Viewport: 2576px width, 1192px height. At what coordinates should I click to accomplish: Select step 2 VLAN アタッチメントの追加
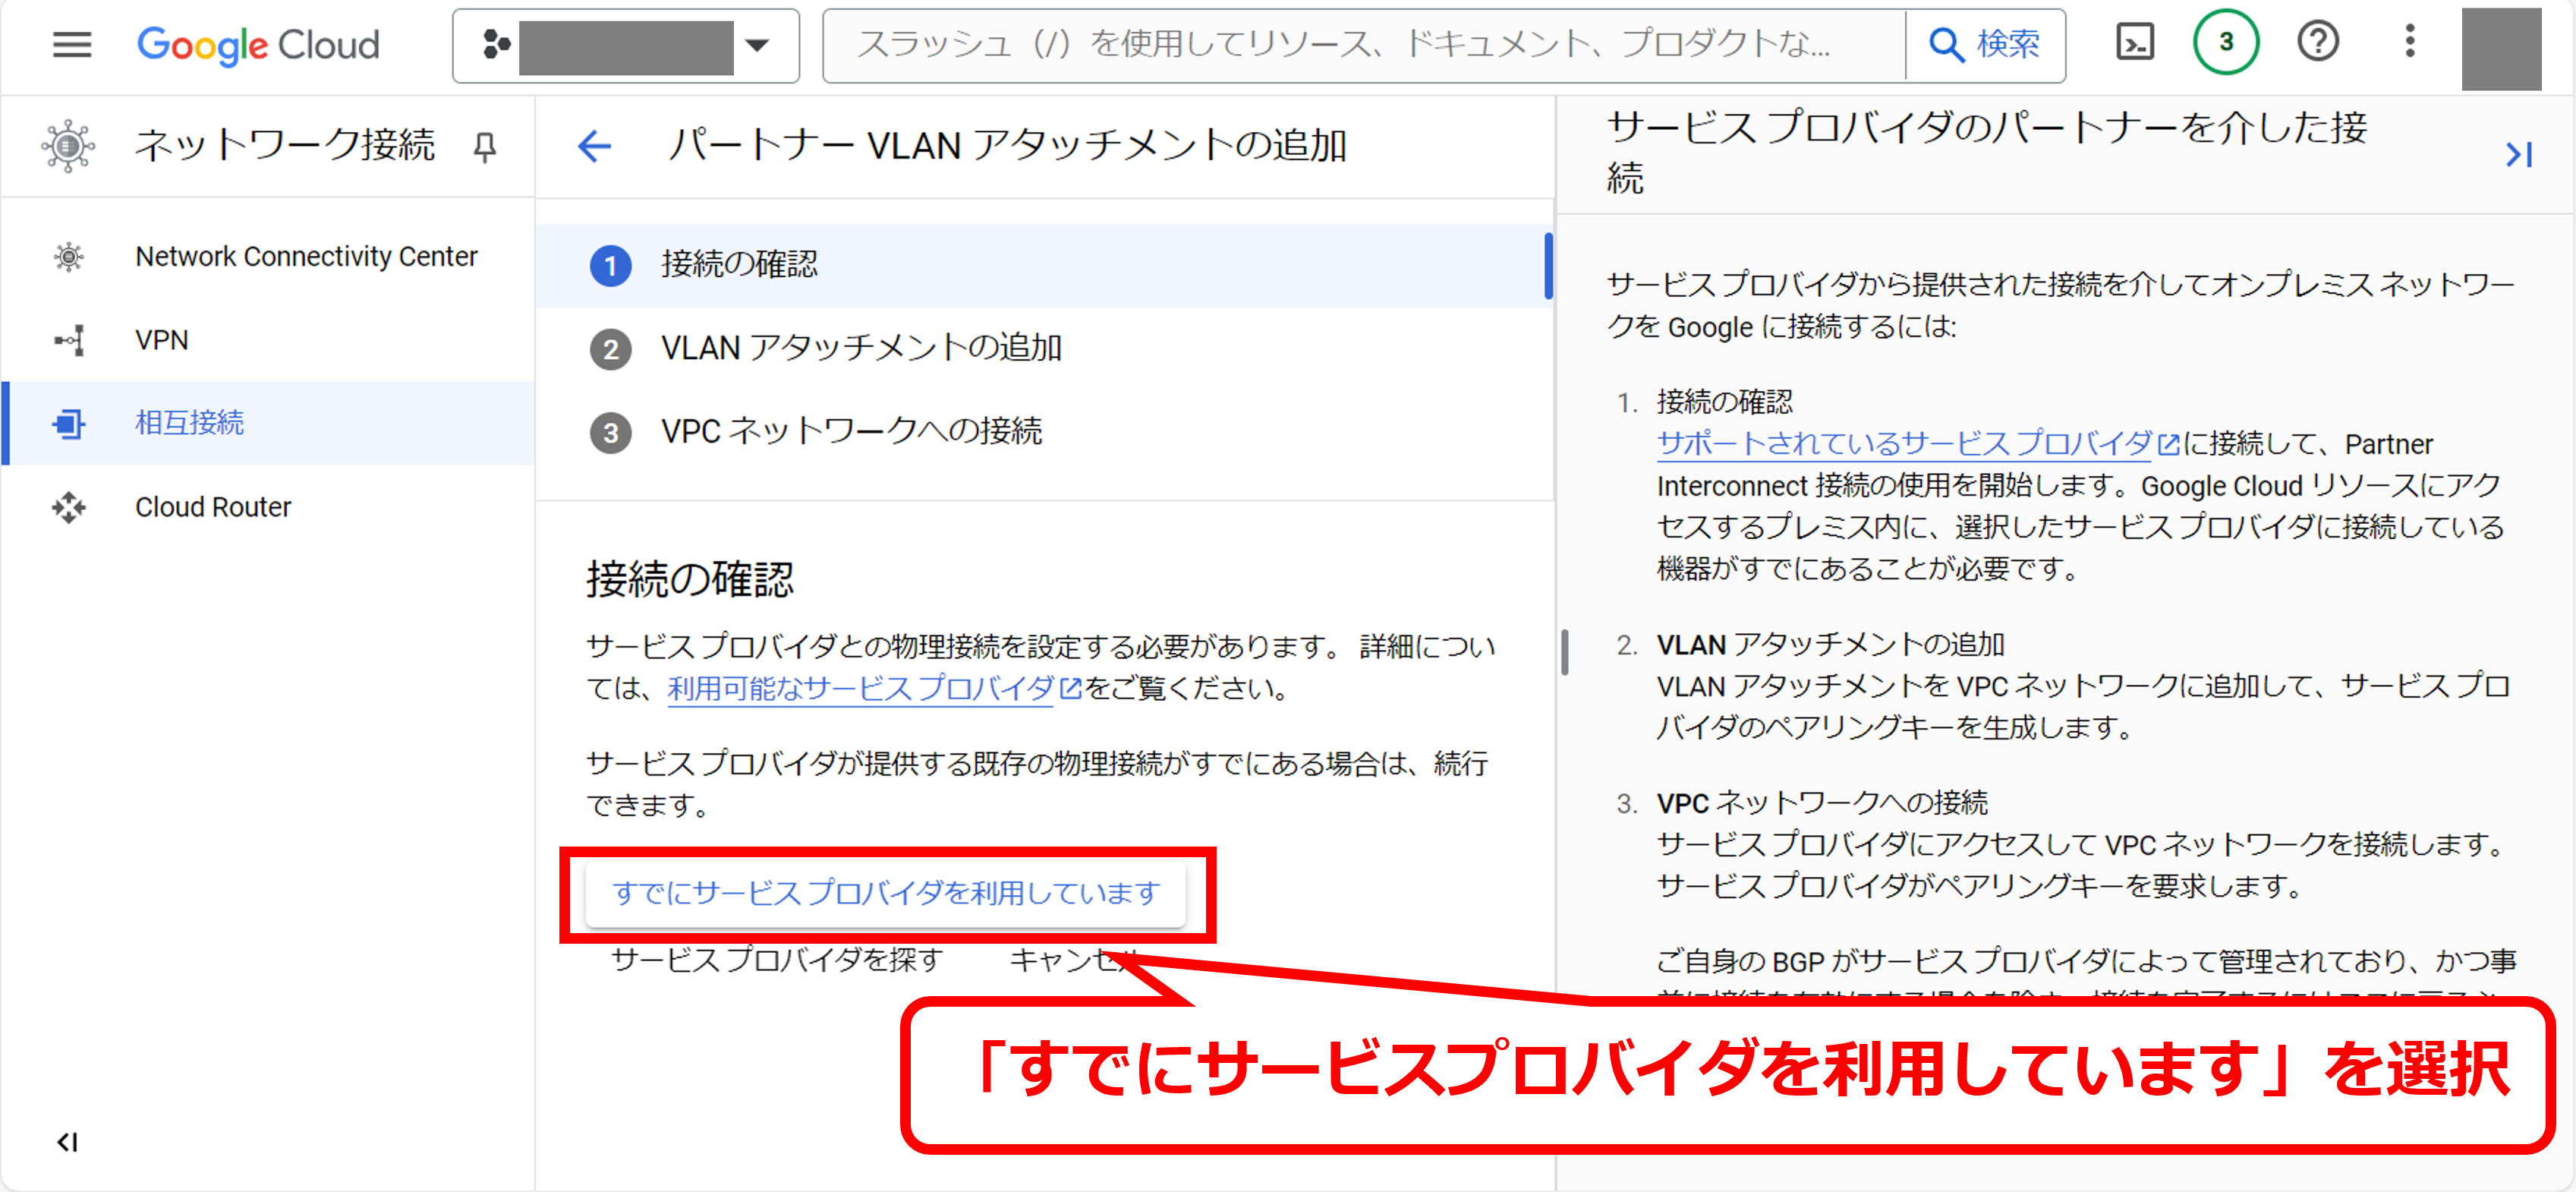(x=860, y=348)
